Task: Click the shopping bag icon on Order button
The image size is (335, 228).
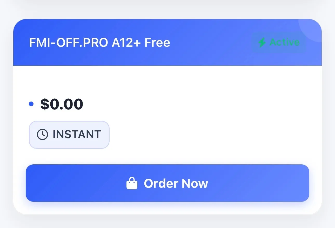Action: [x=132, y=183]
